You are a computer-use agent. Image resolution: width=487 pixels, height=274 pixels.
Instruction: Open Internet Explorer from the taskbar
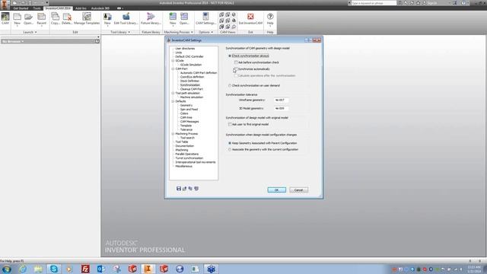[22, 269]
